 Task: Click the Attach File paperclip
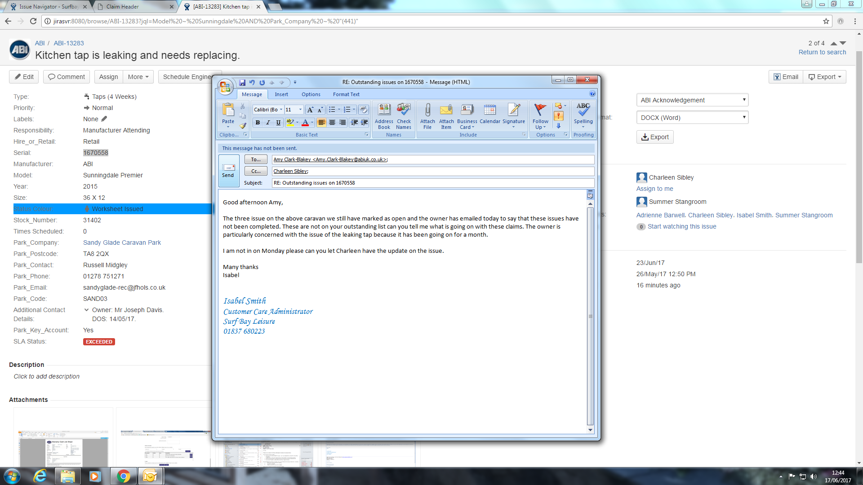427,116
